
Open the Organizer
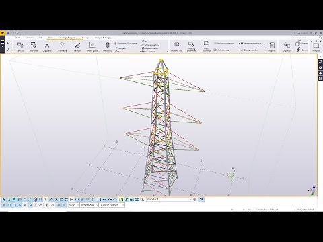point(287,46)
